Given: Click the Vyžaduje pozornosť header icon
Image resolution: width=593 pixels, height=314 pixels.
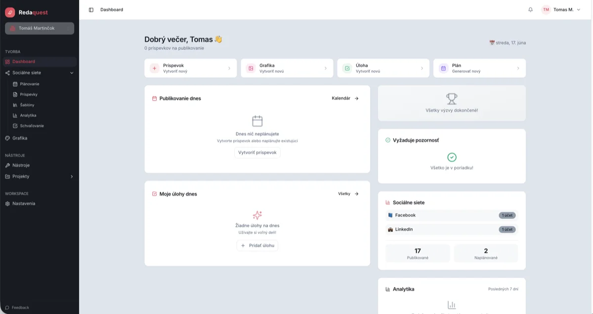Looking at the screenshot, I should coord(388,140).
